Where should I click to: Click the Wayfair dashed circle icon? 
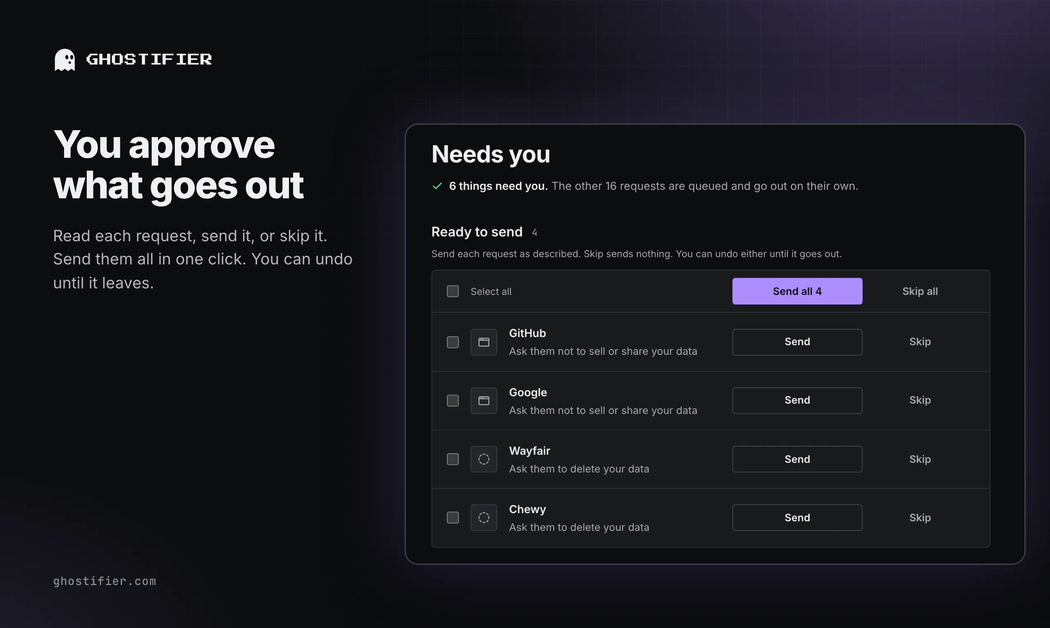(x=484, y=459)
